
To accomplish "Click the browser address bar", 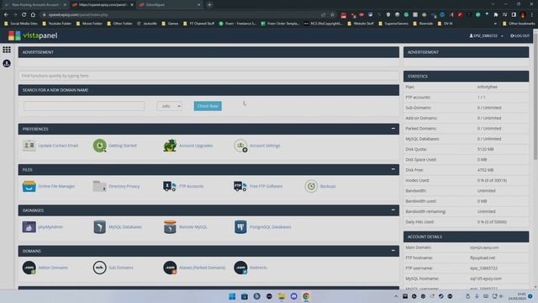I will coord(182,15).
